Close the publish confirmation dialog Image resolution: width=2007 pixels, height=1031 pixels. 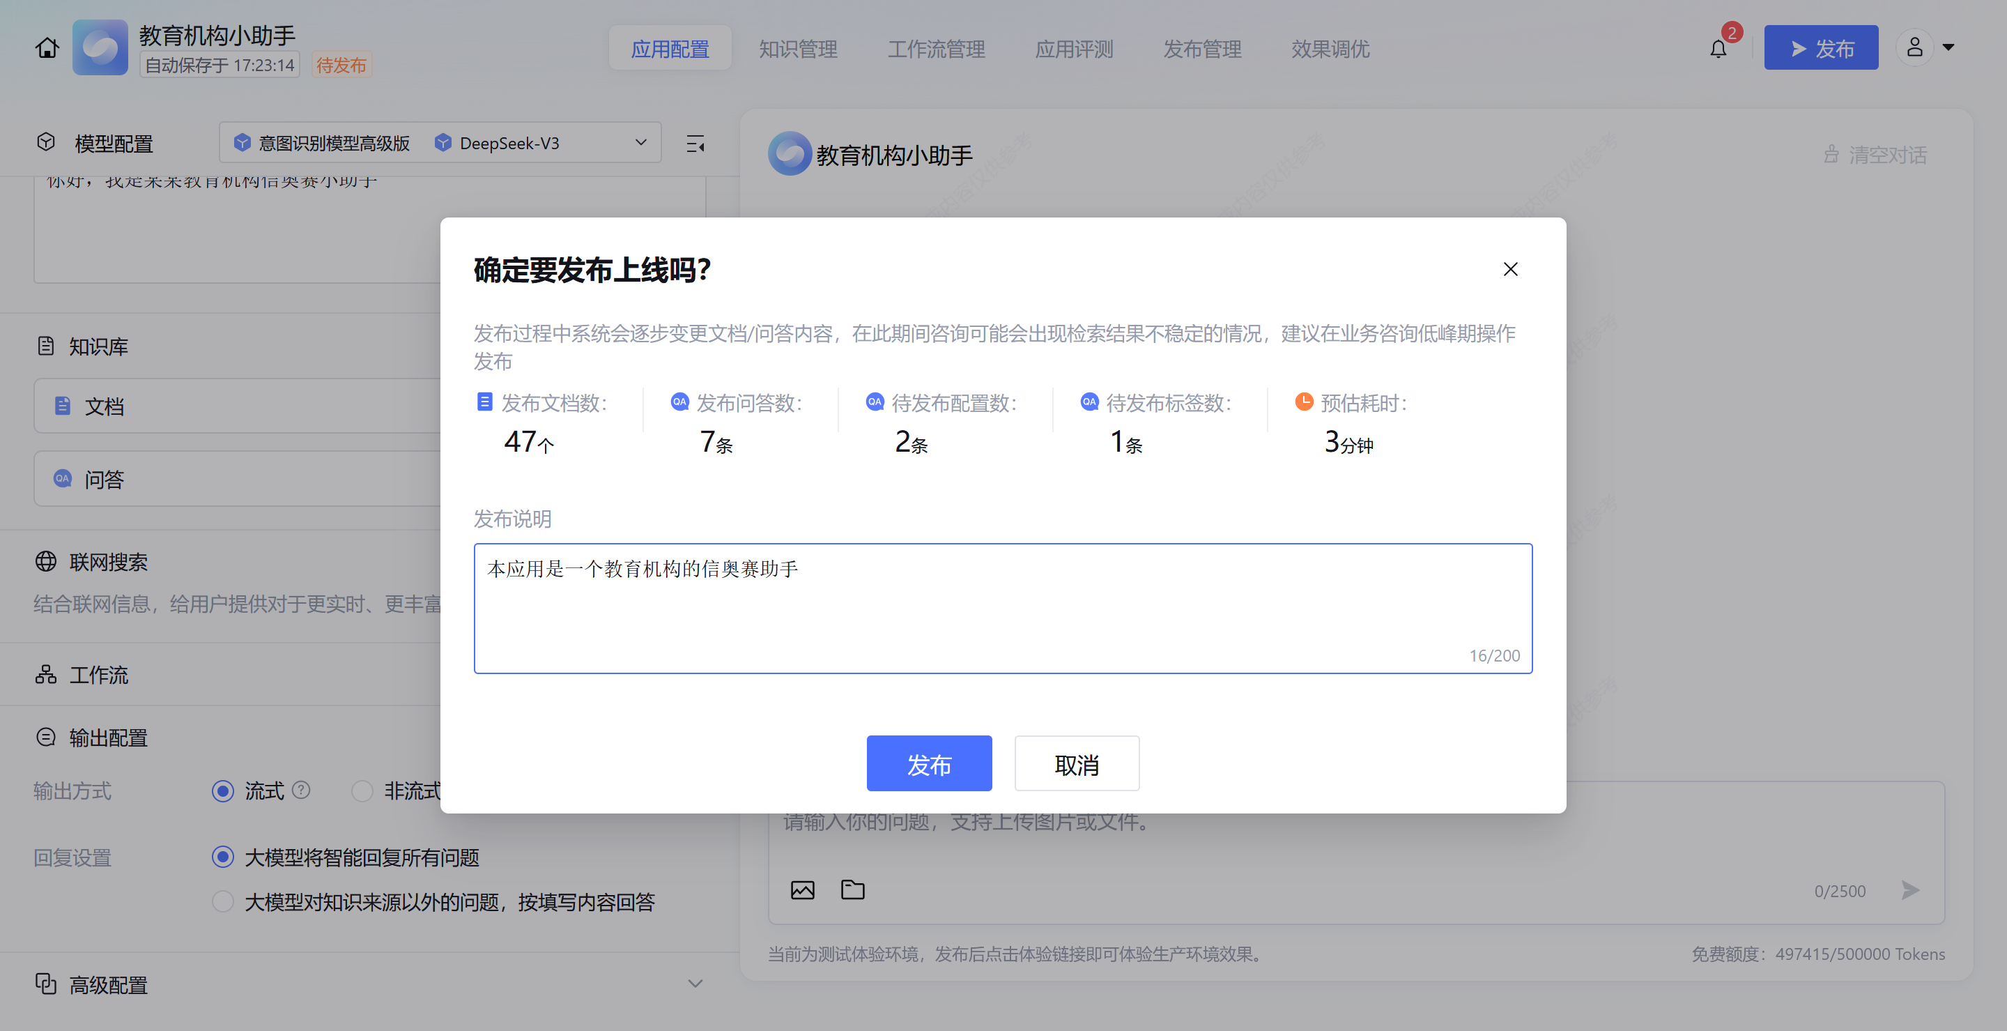coord(1510,270)
